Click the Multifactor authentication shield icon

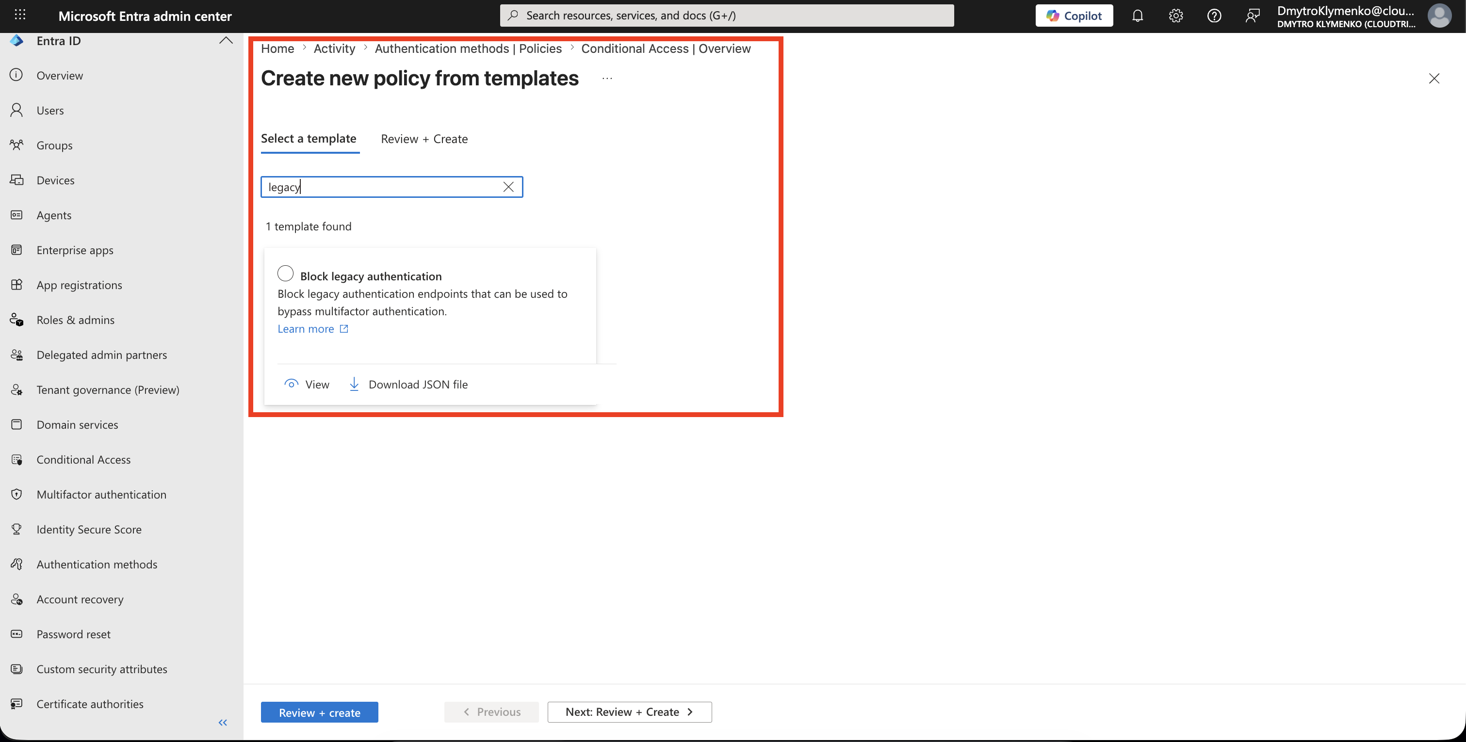16,494
